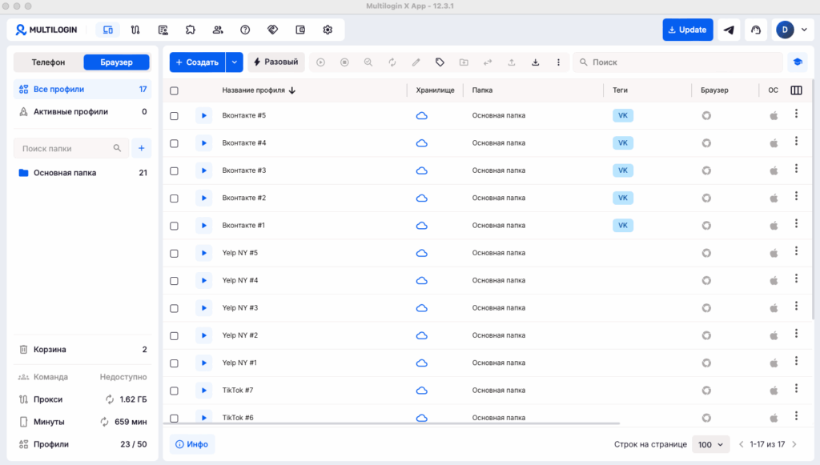Tick the checkbox for Yelp NY #5

[174, 254]
